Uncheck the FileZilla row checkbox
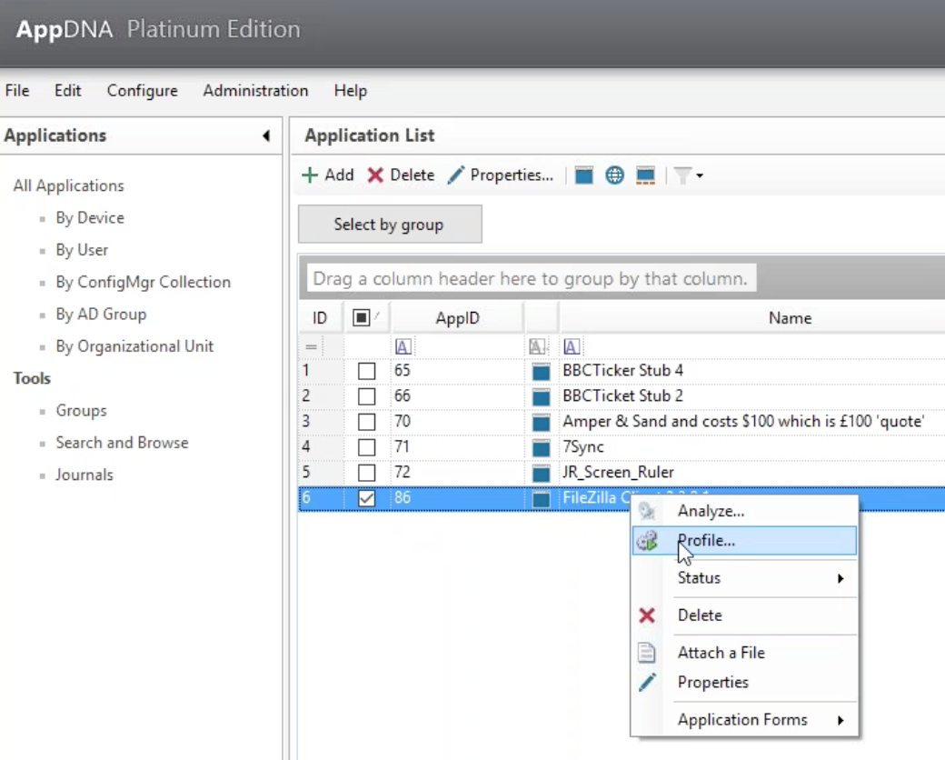Viewport: 945px width, 760px height. tap(366, 498)
